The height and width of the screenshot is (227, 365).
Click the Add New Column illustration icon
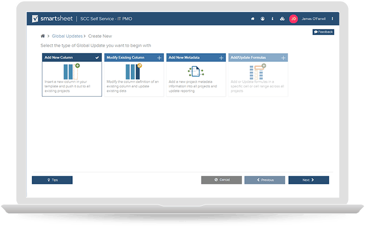72,71
